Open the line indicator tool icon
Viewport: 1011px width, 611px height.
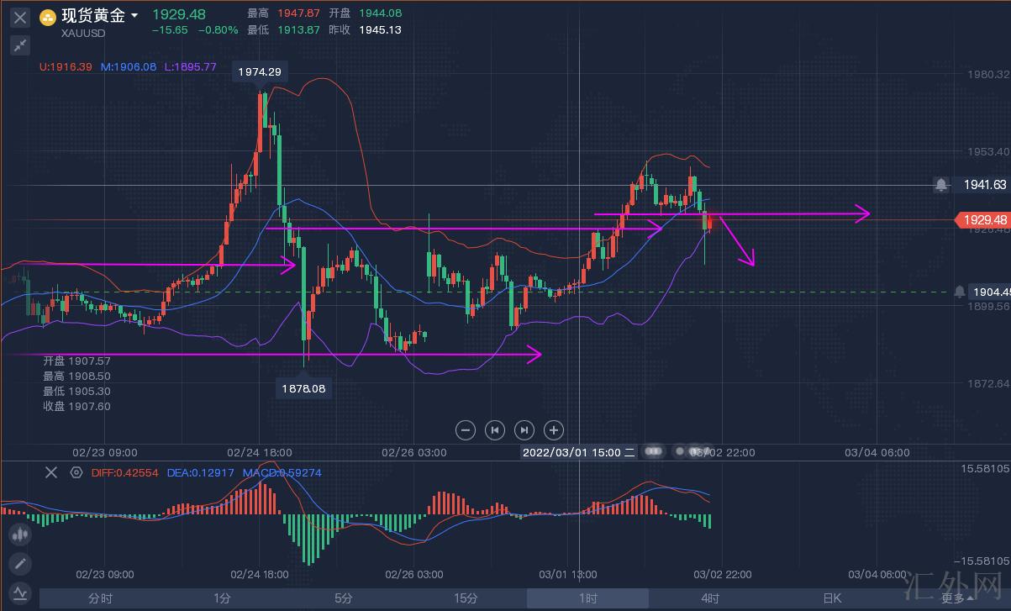tap(20, 591)
